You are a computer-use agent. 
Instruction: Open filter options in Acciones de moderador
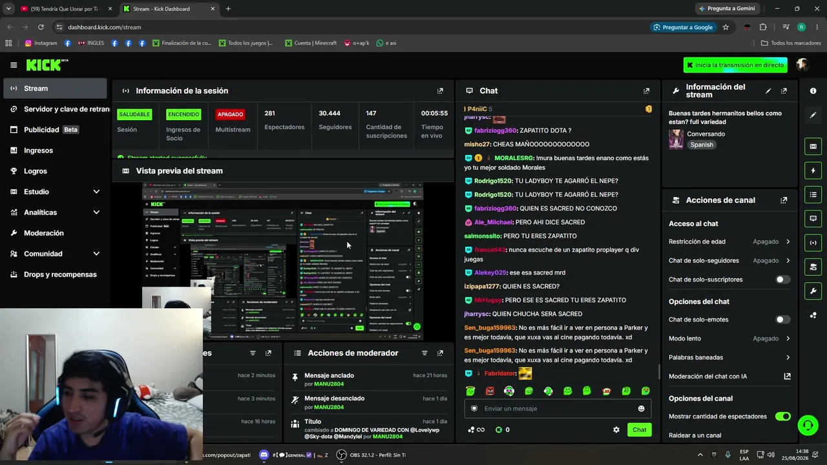pyautogui.click(x=424, y=353)
